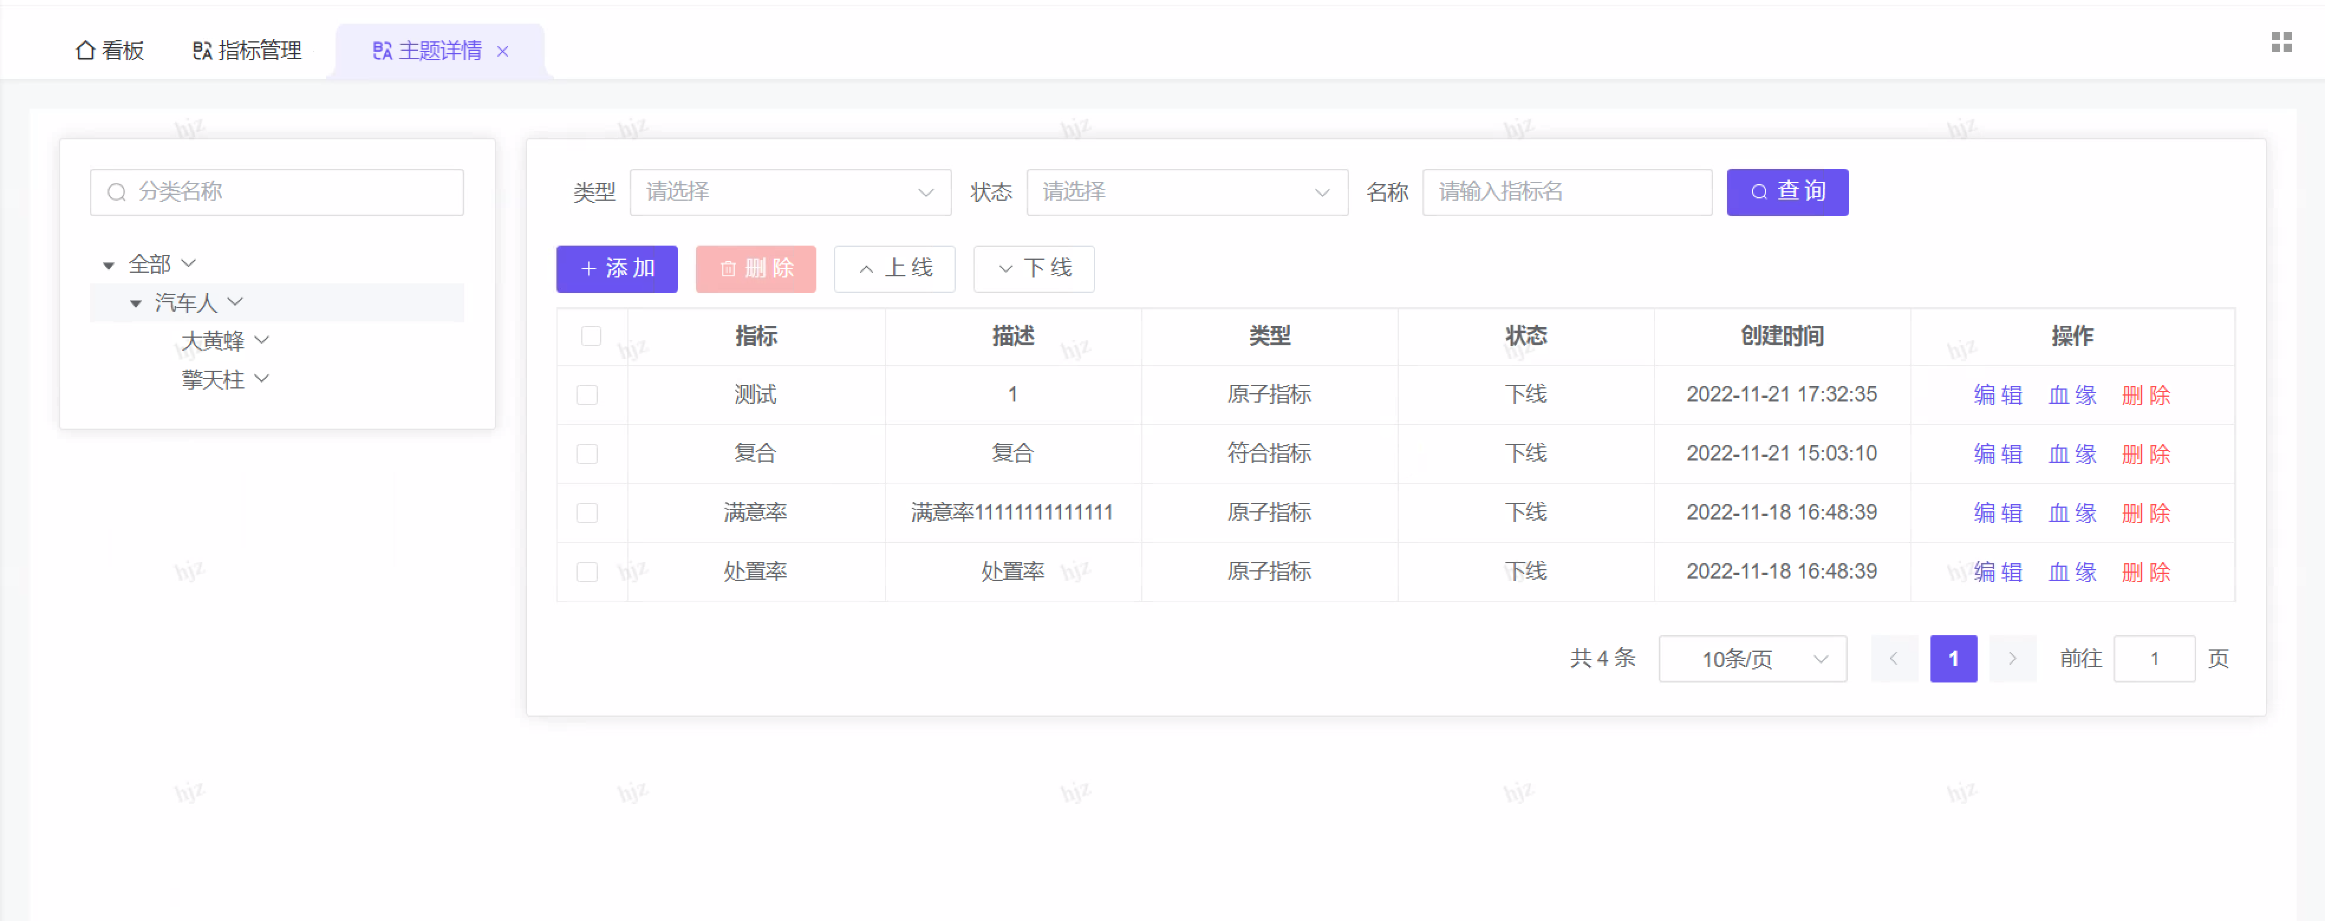Open the 10条/页 page size dropdown
The image size is (2325, 921).
(1753, 659)
